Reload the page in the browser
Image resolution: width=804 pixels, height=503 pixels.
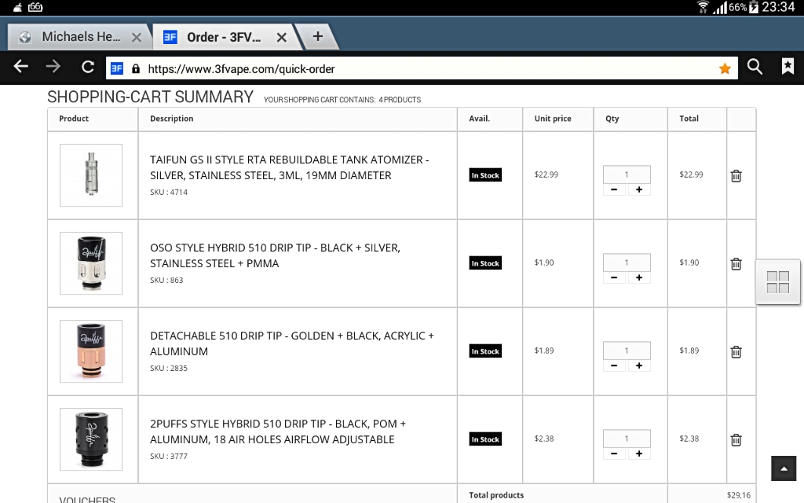[x=88, y=68]
